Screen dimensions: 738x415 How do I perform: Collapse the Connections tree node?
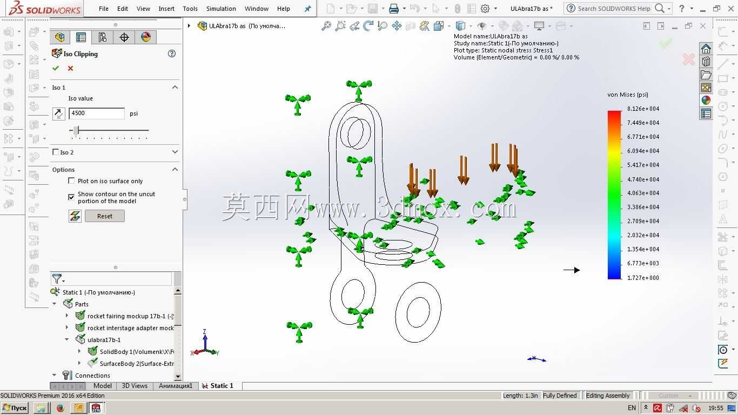55,375
